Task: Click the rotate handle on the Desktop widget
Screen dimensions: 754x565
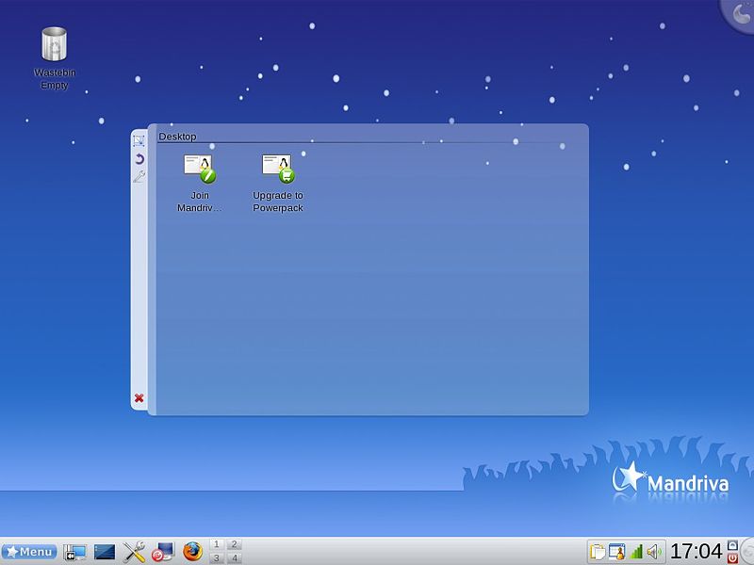Action: (139, 159)
